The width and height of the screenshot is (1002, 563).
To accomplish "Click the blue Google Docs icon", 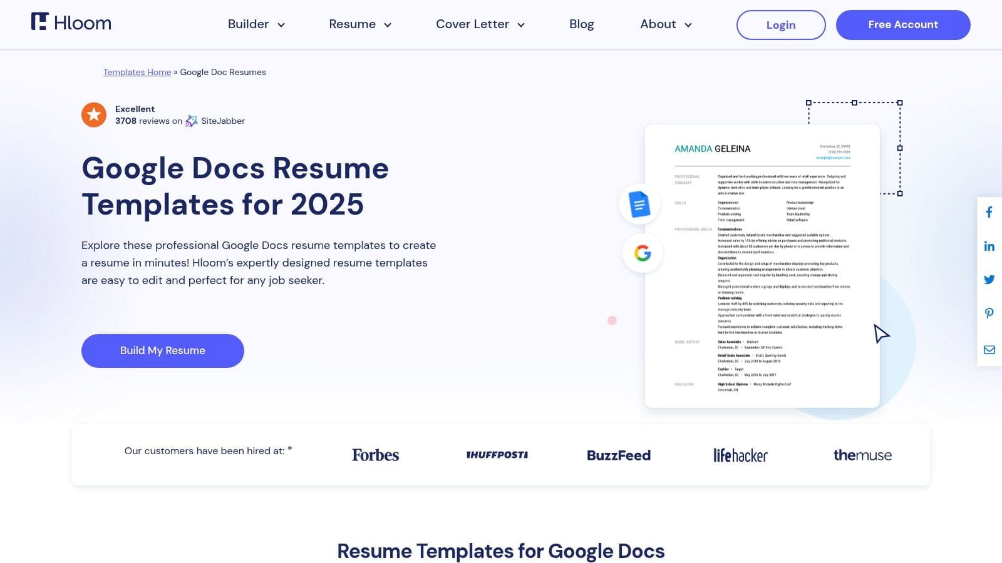I will pyautogui.click(x=639, y=205).
